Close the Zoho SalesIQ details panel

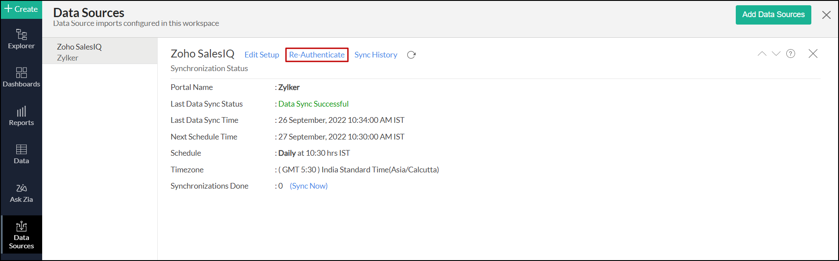click(x=813, y=54)
